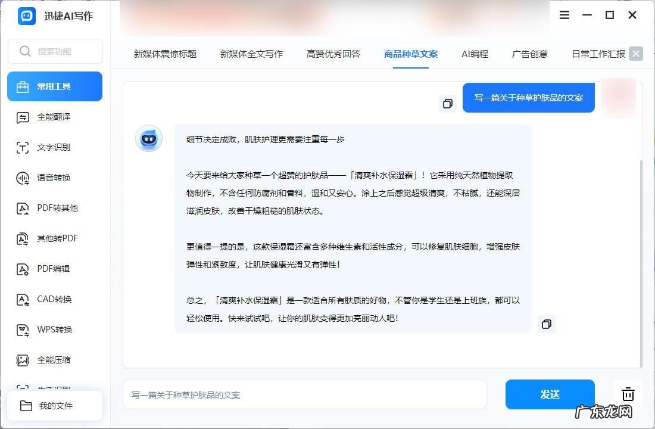Click the chat vertical scrollbar
This screenshot has height=429, width=655.
[x=641, y=262]
